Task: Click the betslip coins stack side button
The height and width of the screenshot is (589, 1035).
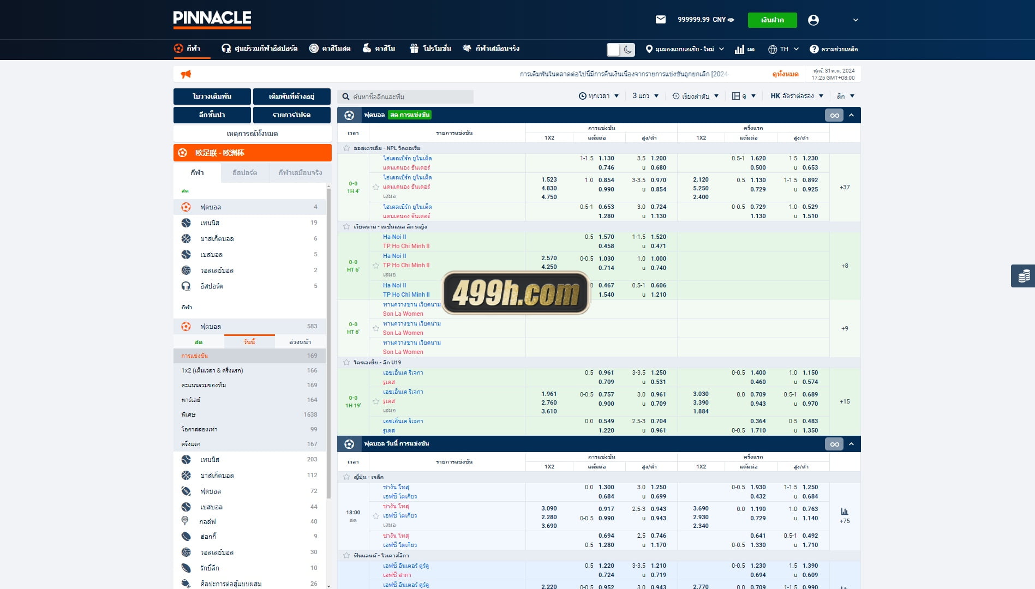Action: pos(1023,276)
